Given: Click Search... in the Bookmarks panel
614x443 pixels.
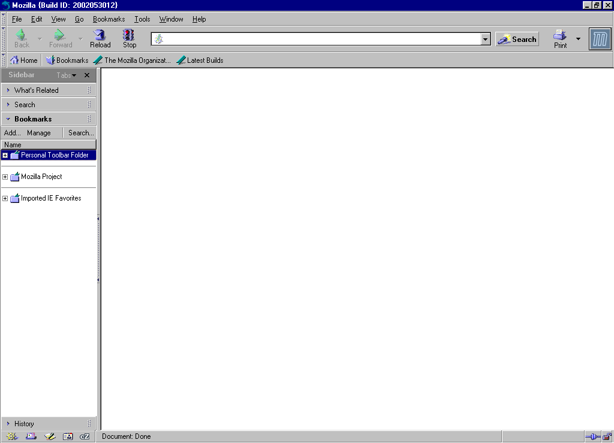Looking at the screenshot, I should point(81,133).
